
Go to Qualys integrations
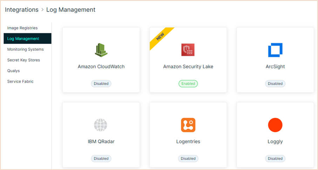click(x=13, y=71)
